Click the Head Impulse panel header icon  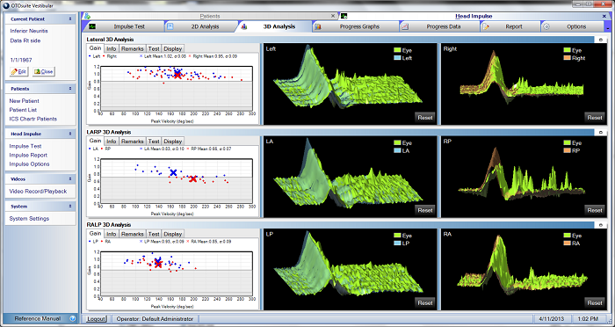click(x=344, y=16)
